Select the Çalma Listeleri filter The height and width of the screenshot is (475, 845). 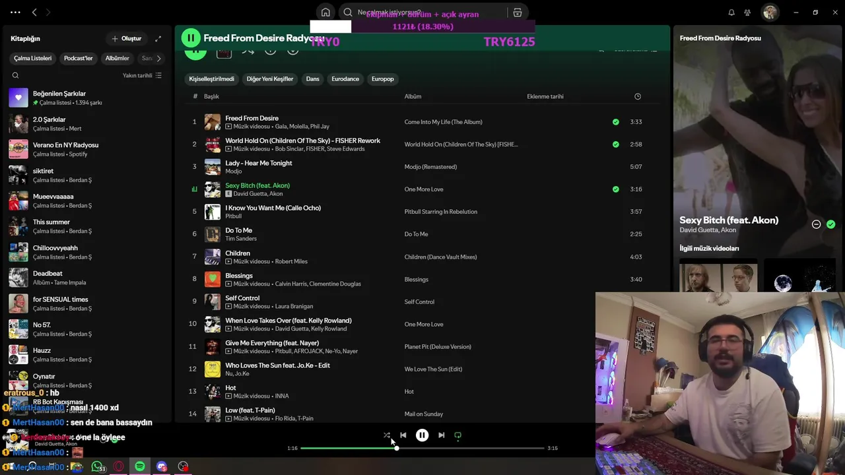(x=32, y=58)
